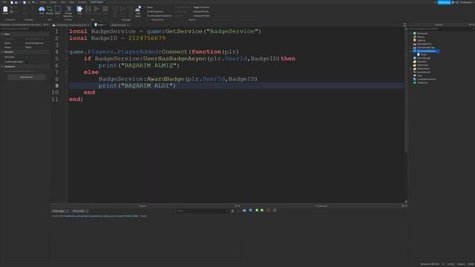Viewport: 475px width, 267px height.
Task: Expand the StarterPlayer tree node
Action: tap(411, 69)
